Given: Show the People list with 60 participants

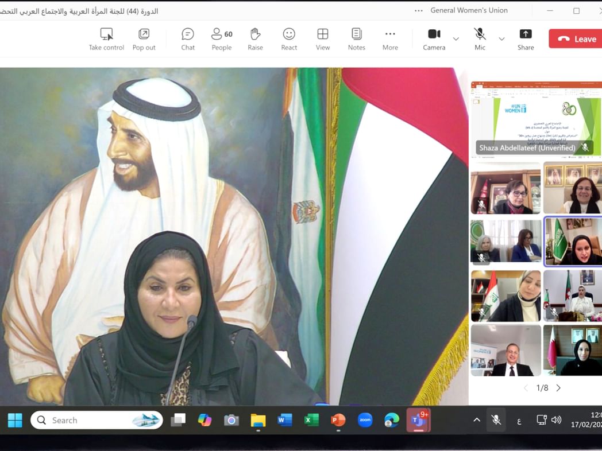Looking at the screenshot, I should pos(222,39).
